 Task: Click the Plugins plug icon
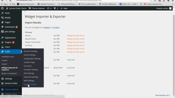[x=2, y=42]
